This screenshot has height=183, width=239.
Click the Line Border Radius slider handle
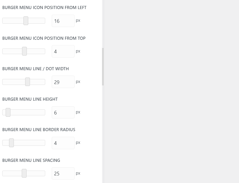tap(11, 143)
